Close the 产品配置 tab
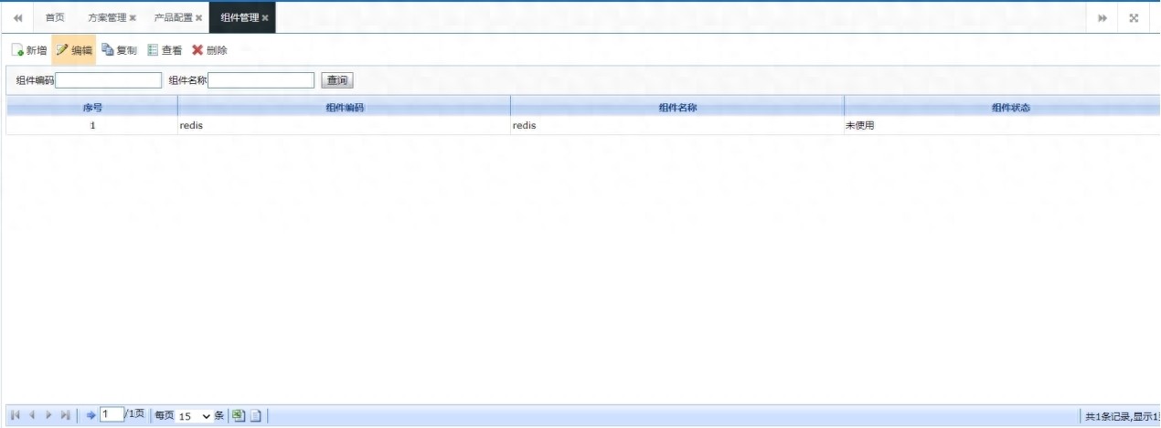The image size is (1161, 428). point(198,18)
